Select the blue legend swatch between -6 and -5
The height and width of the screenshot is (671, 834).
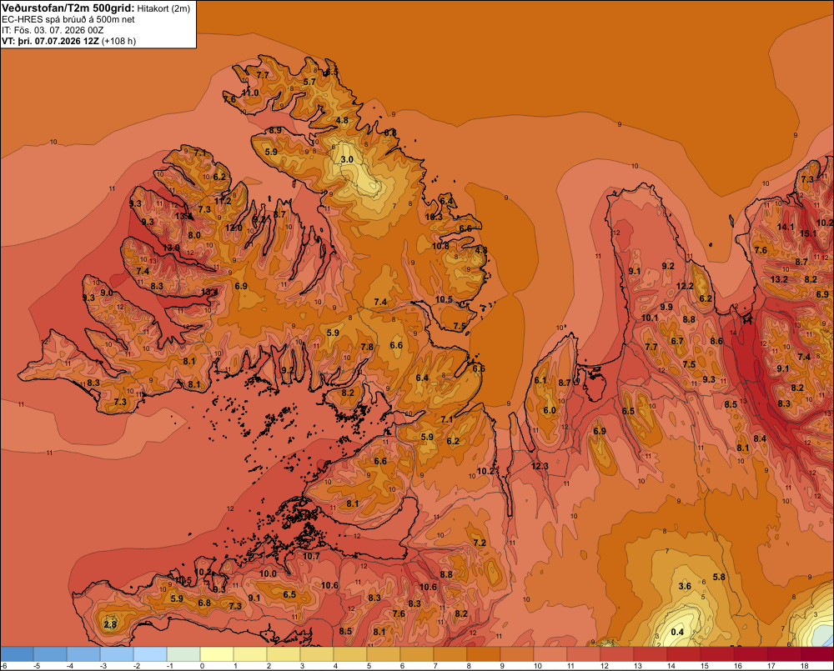click(17, 654)
